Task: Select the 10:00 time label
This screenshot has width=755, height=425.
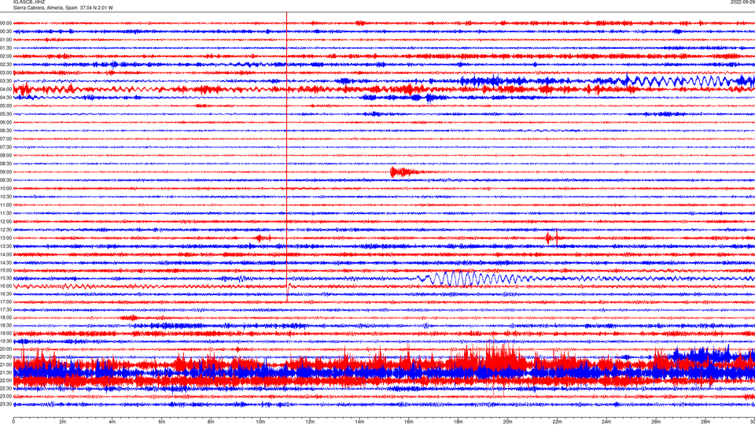Action: tap(6, 188)
